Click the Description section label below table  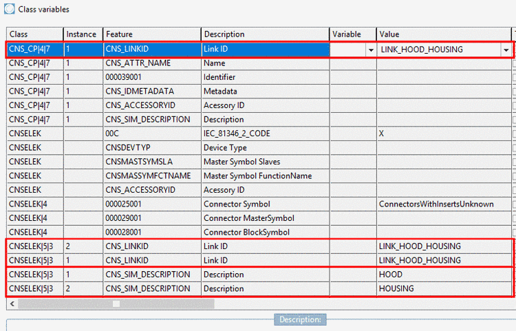pyautogui.click(x=300, y=319)
